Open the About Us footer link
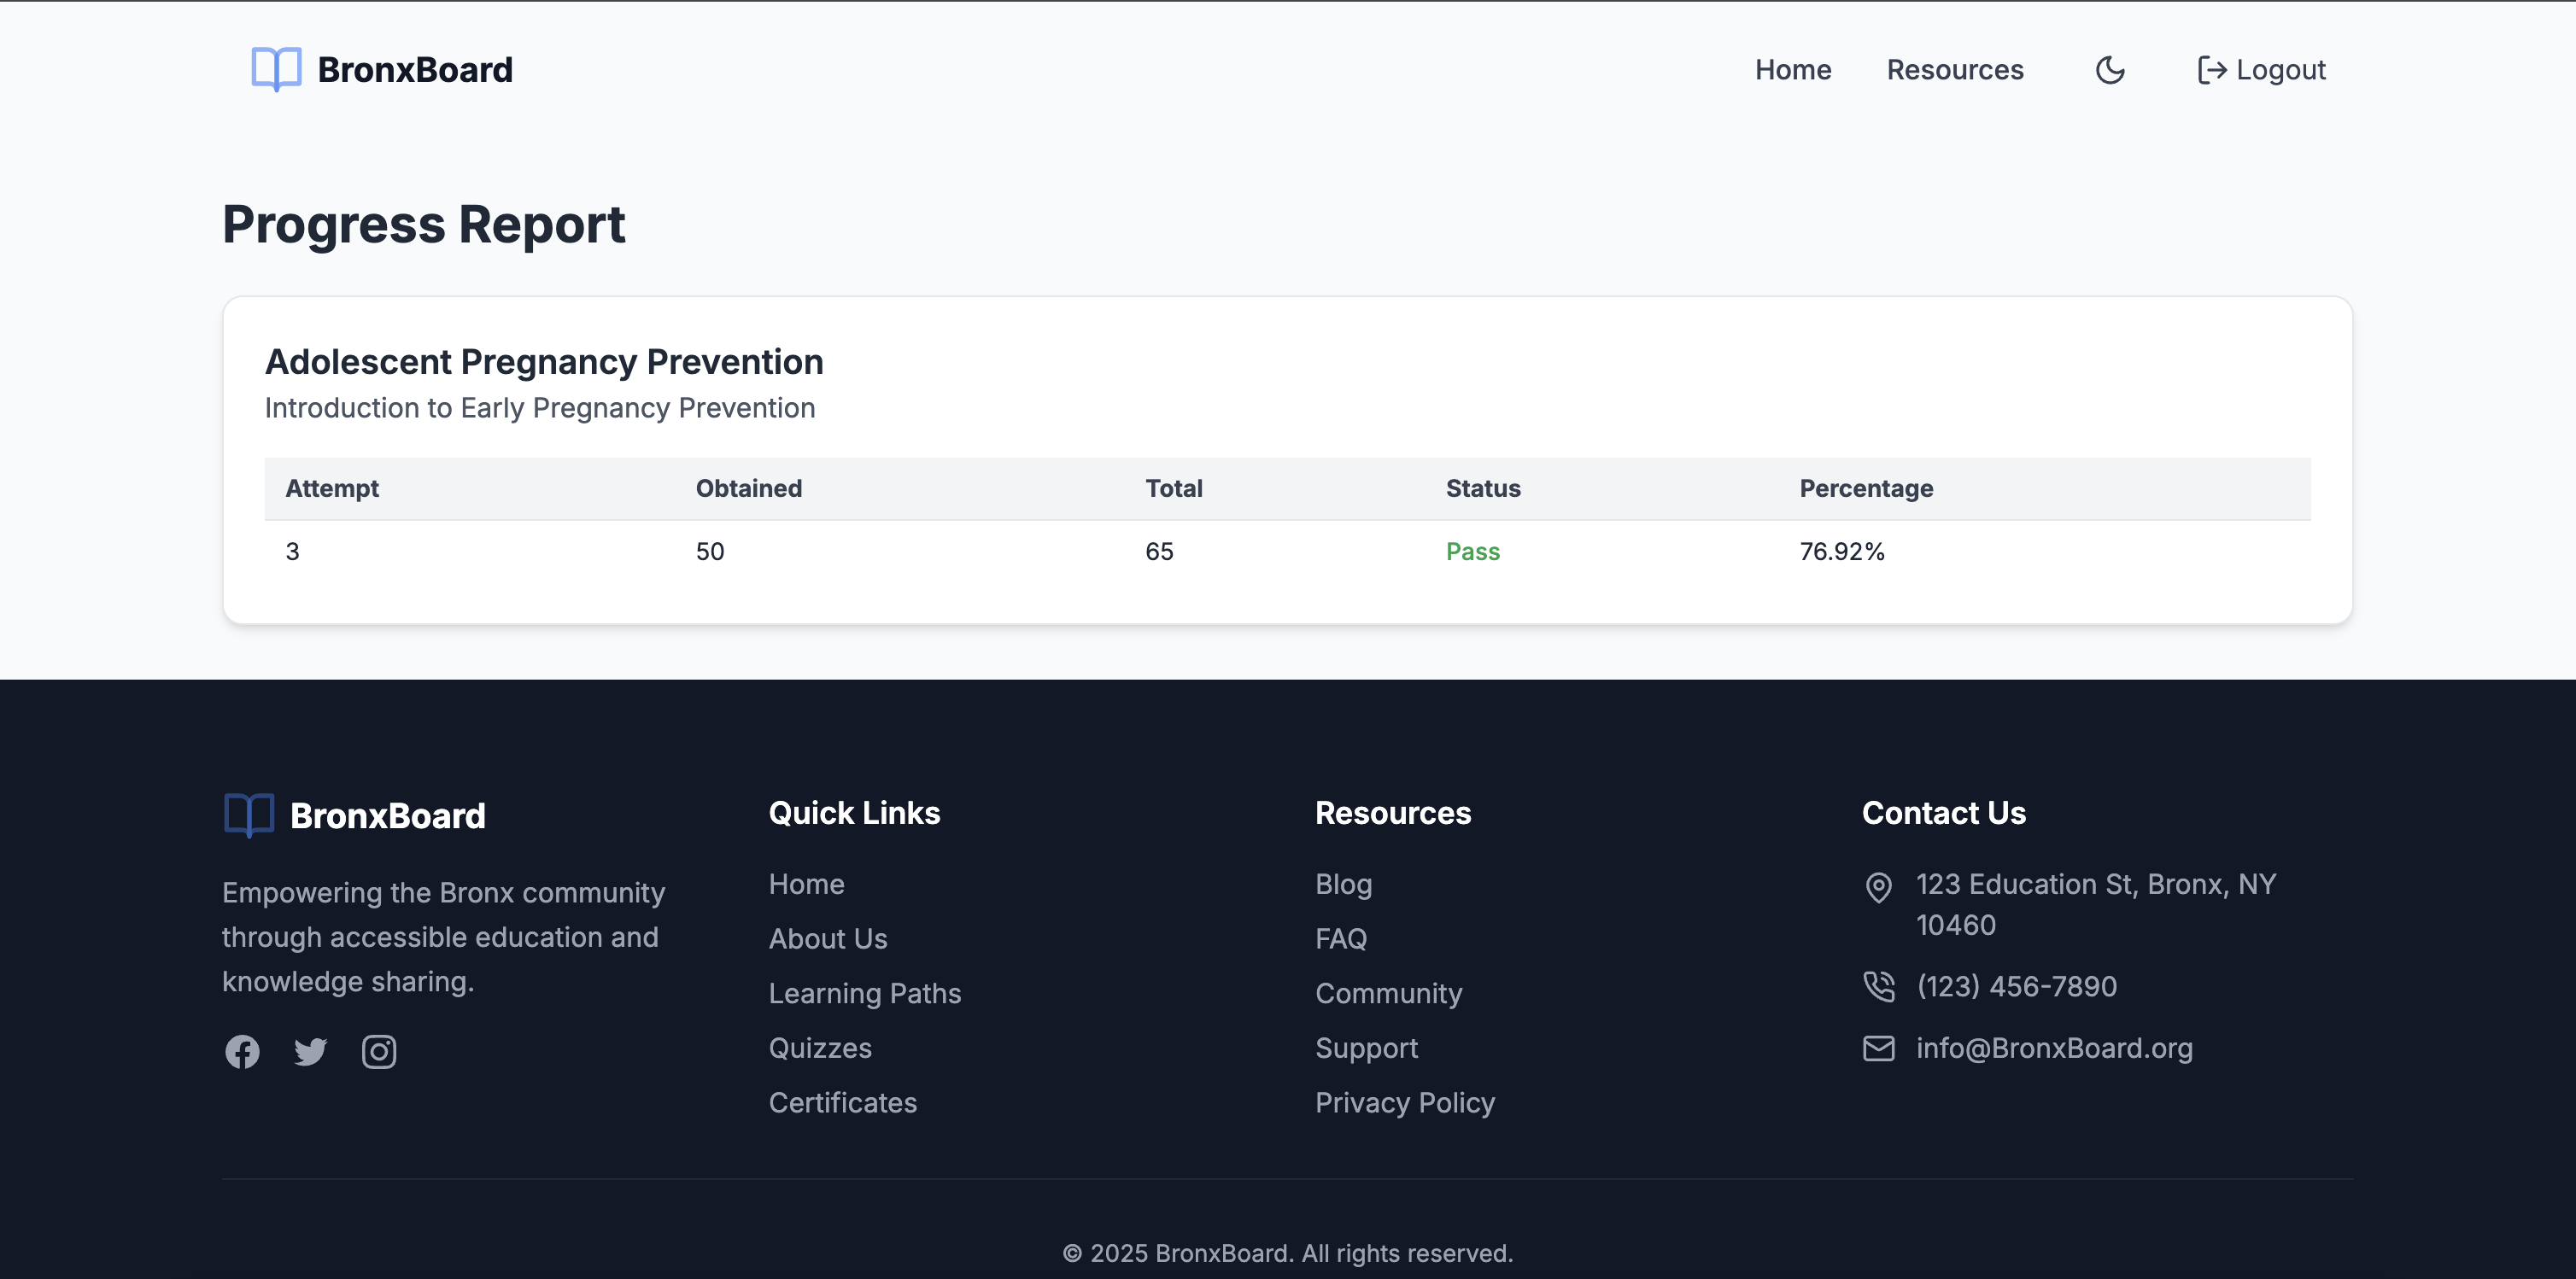The image size is (2576, 1279). click(827, 938)
